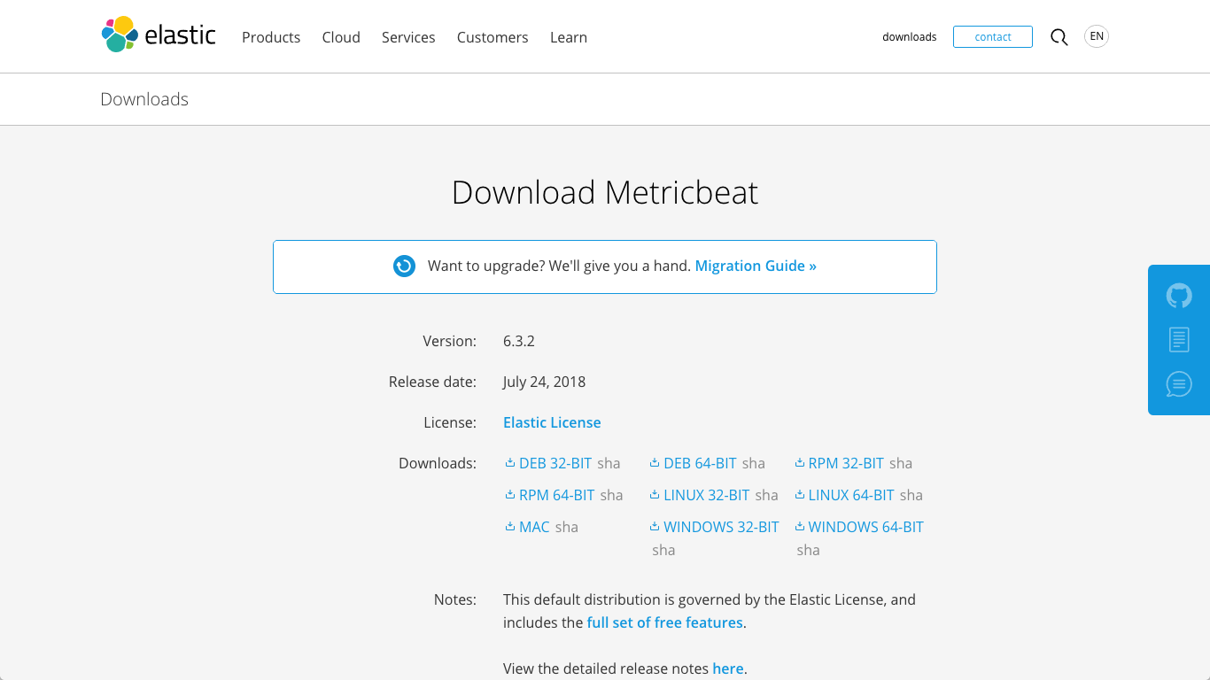
Task: Open sha link for DEB 64-BIT
Action: 754,463
